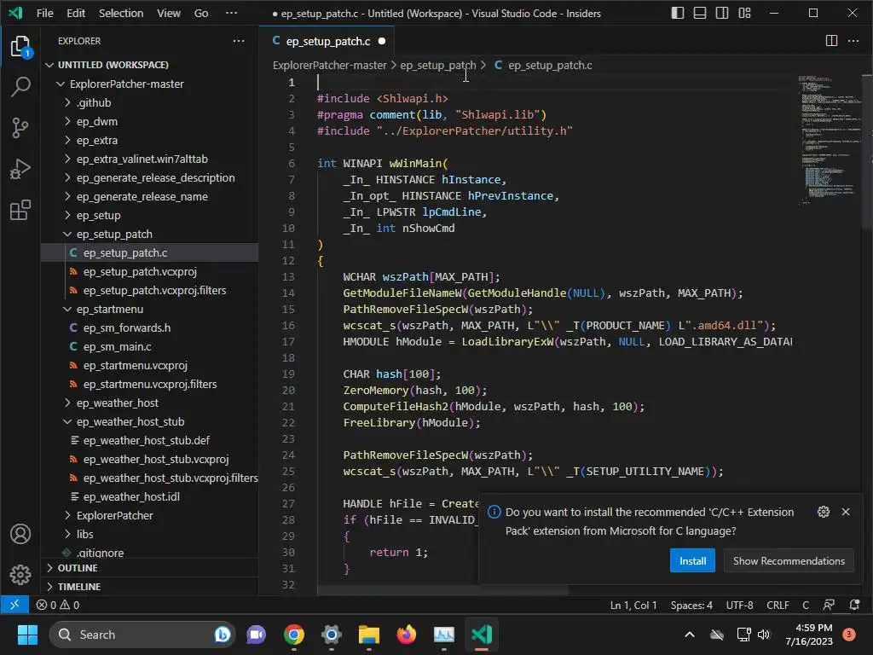The height and width of the screenshot is (655, 873).
Task: Open notifications bell in status bar
Action: (x=854, y=605)
